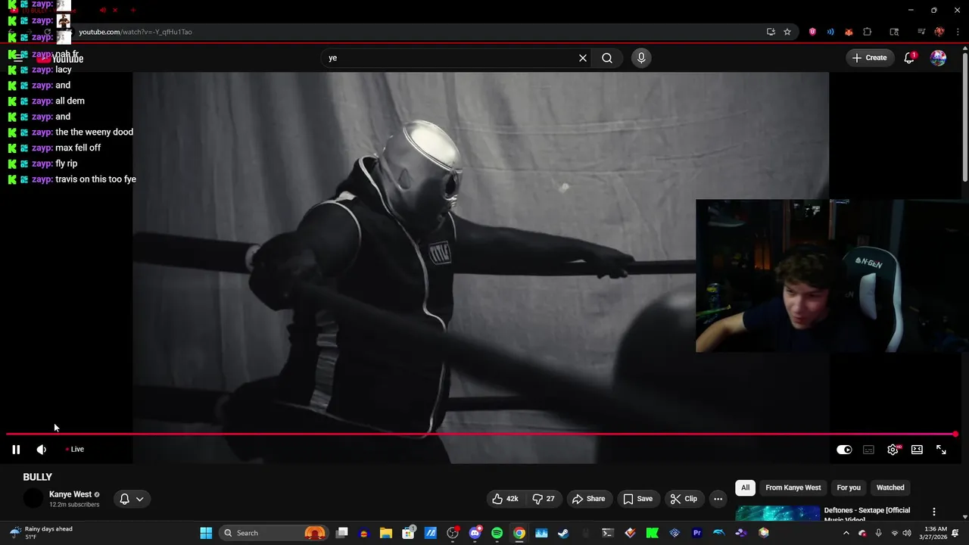The width and height of the screenshot is (969, 545).
Task: Save the video to a playlist
Action: click(637, 499)
